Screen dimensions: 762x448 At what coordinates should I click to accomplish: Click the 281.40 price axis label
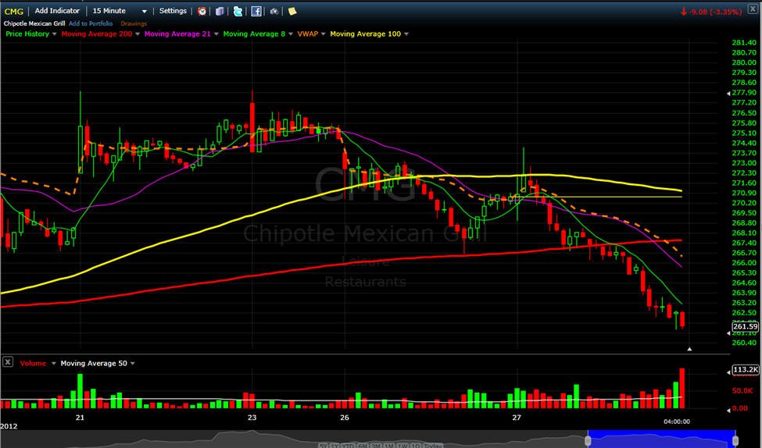[x=744, y=43]
